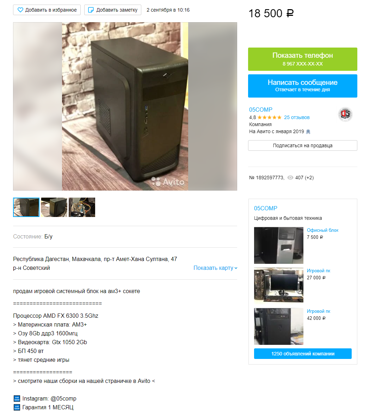
Task: Expand the map with Показать карту
Action: [215, 268]
